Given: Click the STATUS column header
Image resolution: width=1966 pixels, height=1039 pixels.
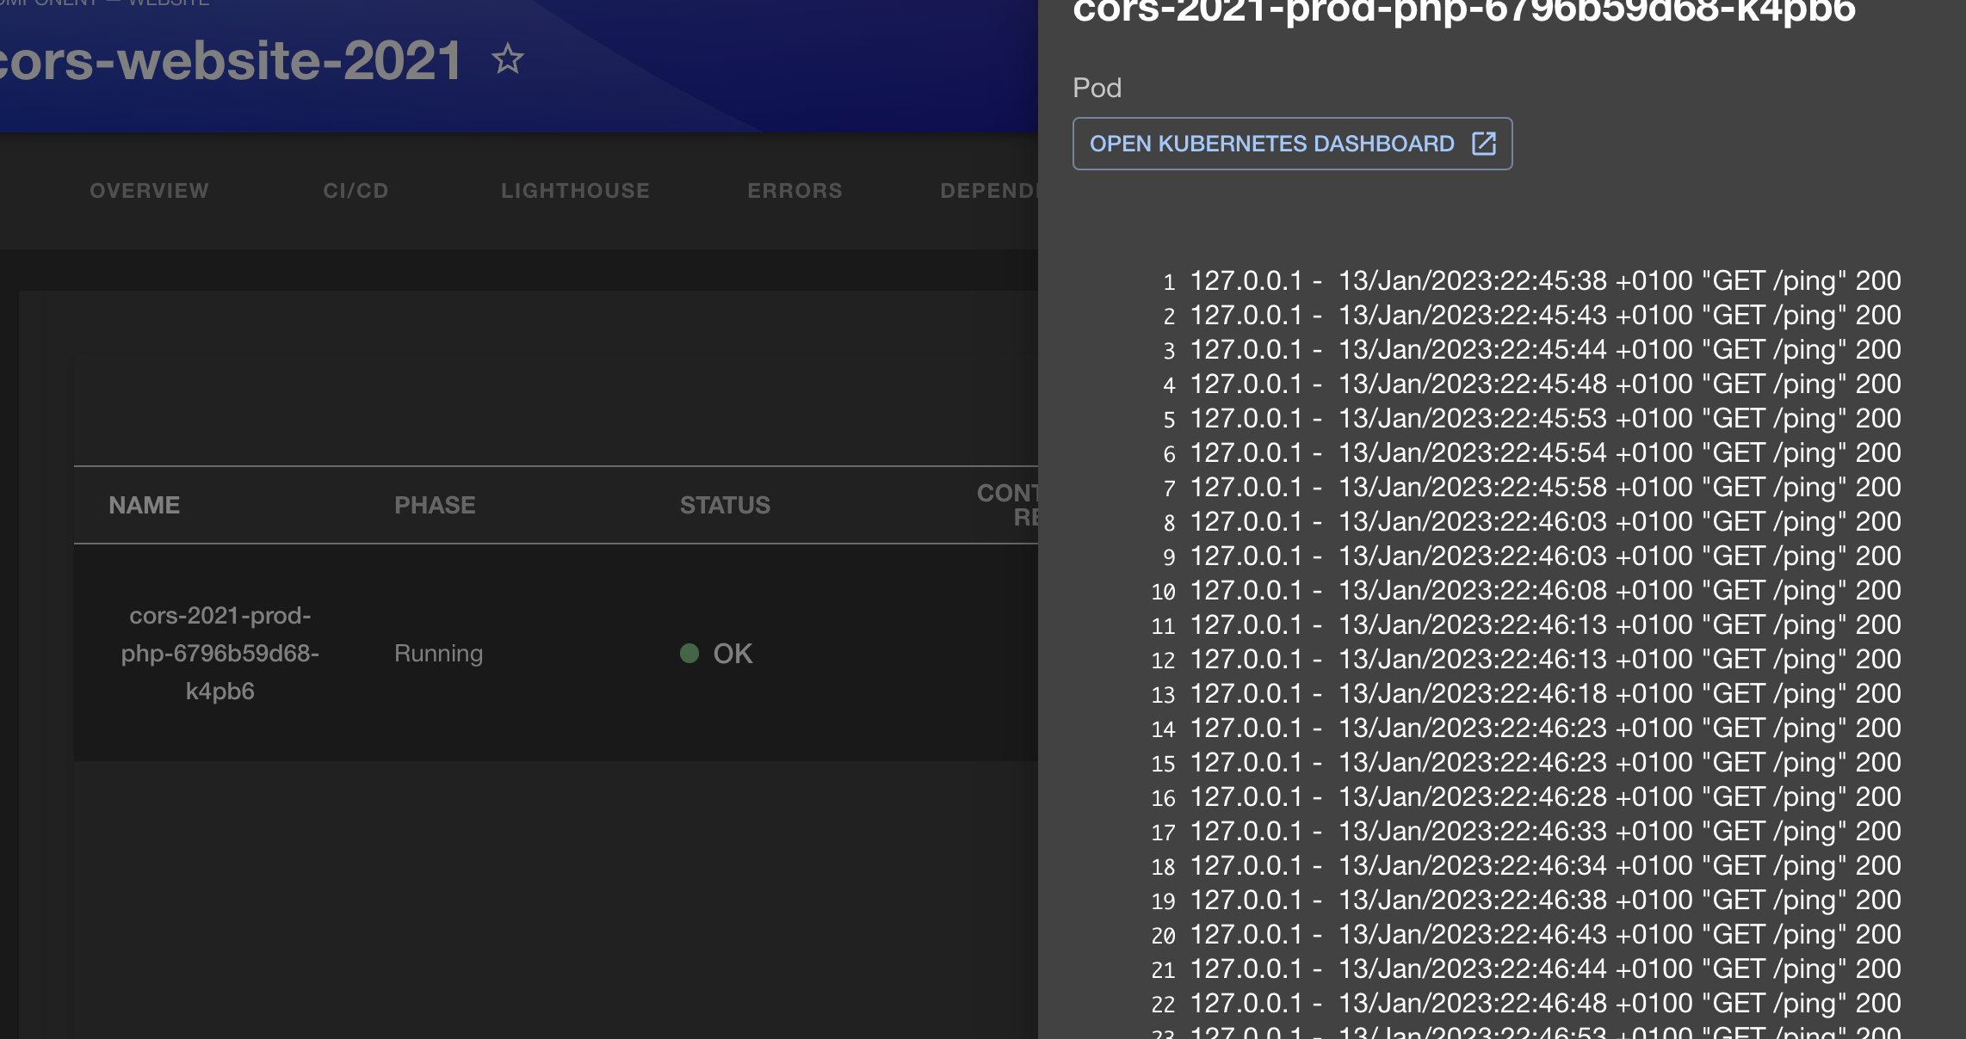Looking at the screenshot, I should pyautogui.click(x=725, y=505).
